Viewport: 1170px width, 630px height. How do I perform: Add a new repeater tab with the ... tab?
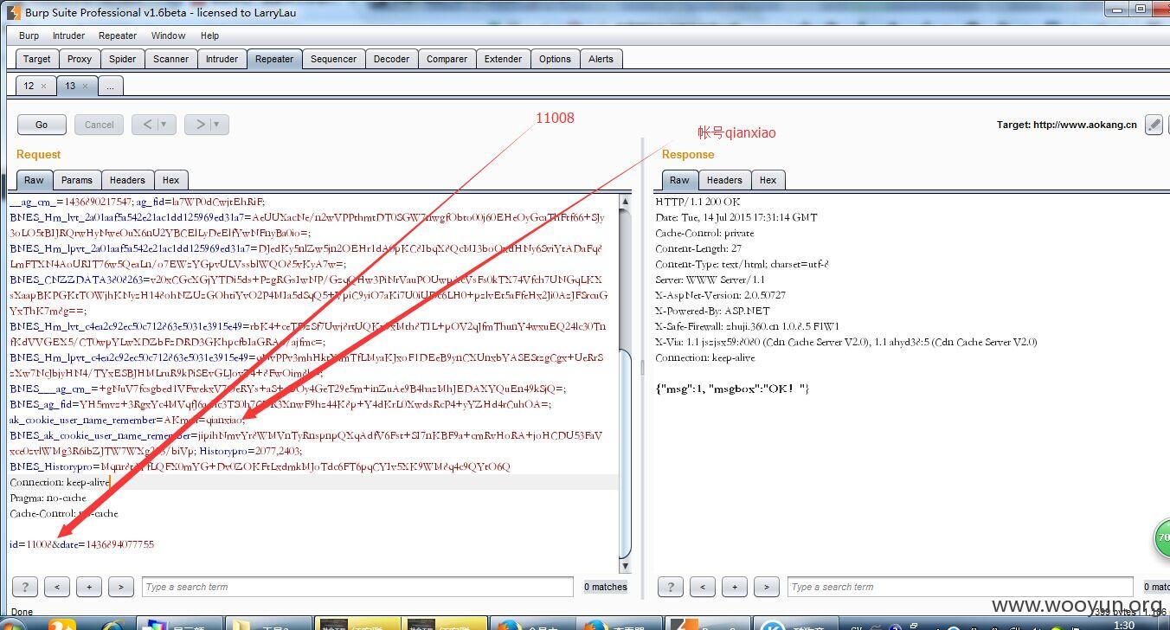click(x=110, y=86)
